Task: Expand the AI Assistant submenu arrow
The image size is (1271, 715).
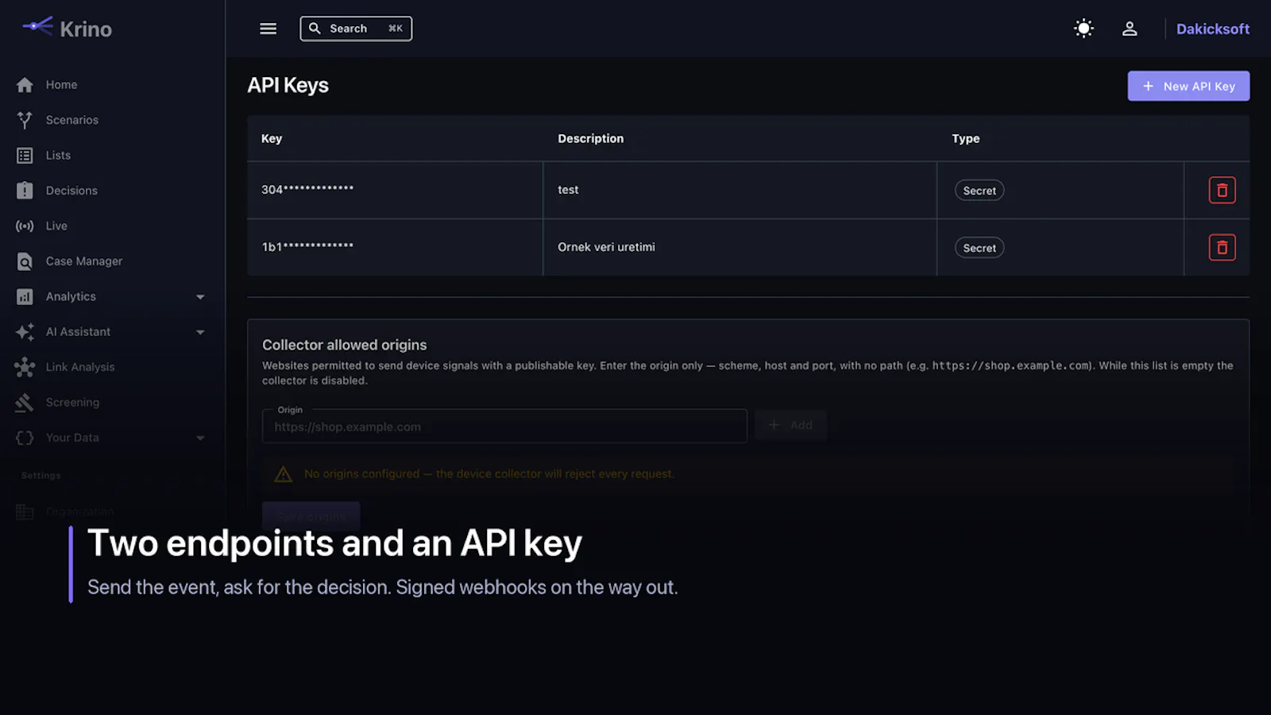Action: coord(200,332)
